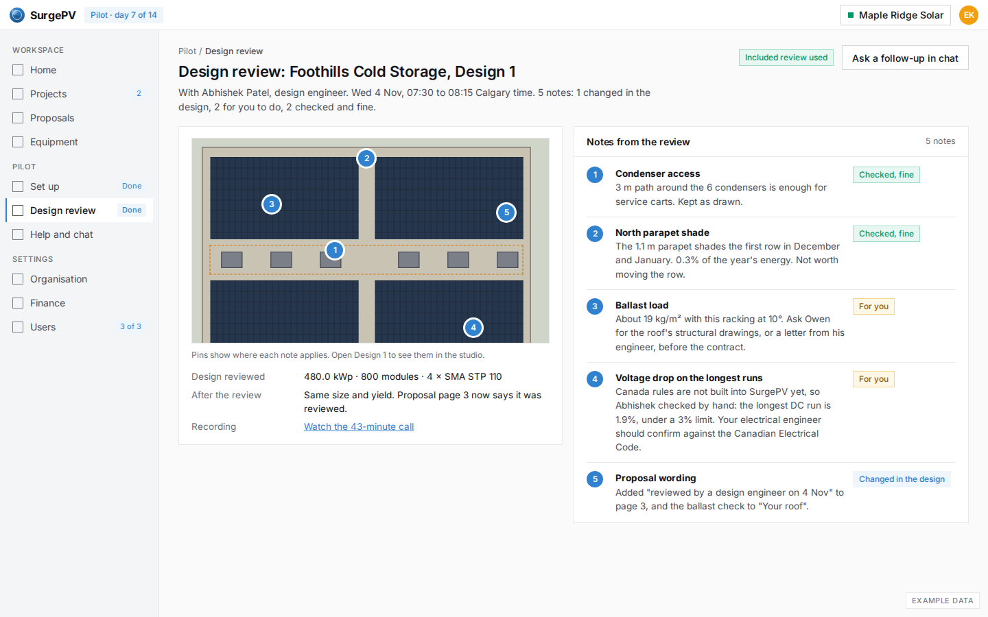Click the Set up sidebar icon
Screen dimensions: 988x617
18,186
